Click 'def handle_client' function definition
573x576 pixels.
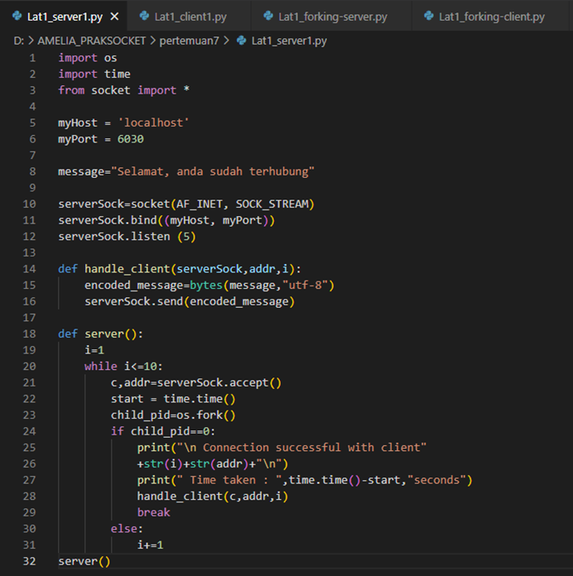tap(180, 269)
